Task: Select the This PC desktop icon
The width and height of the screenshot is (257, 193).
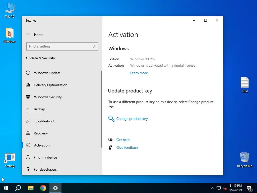Action: (10, 10)
